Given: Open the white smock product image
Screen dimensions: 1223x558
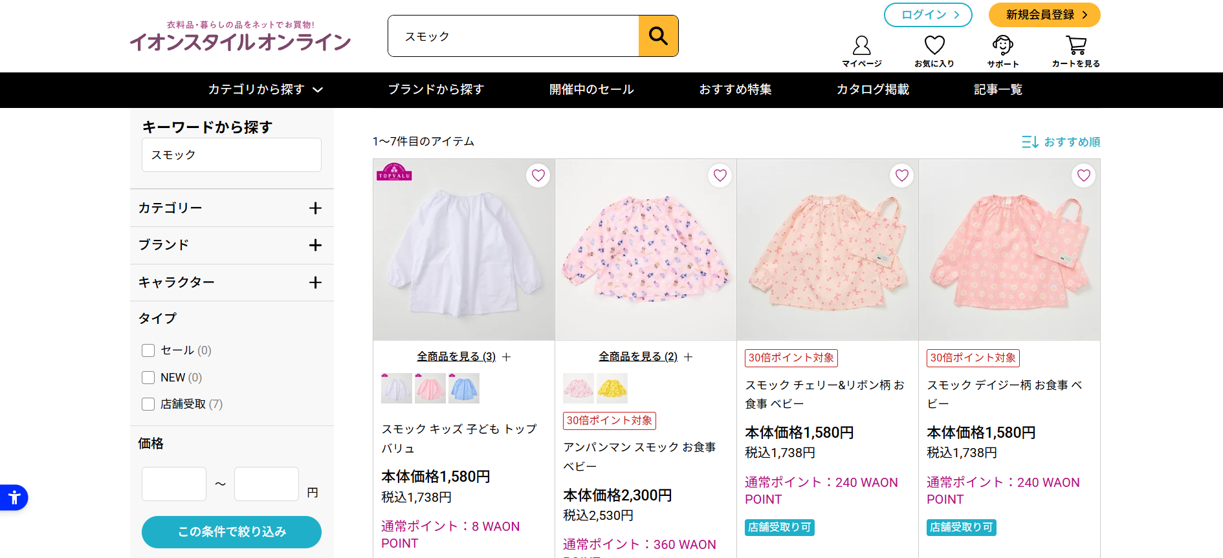Looking at the screenshot, I should click(x=464, y=250).
